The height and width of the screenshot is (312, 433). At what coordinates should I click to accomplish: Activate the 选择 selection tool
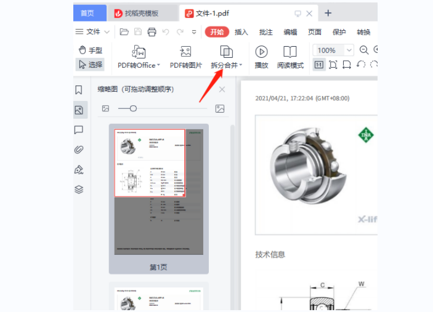pyautogui.click(x=91, y=65)
